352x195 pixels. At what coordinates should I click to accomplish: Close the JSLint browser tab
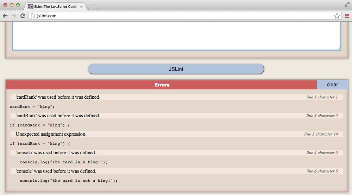tap(81, 7)
